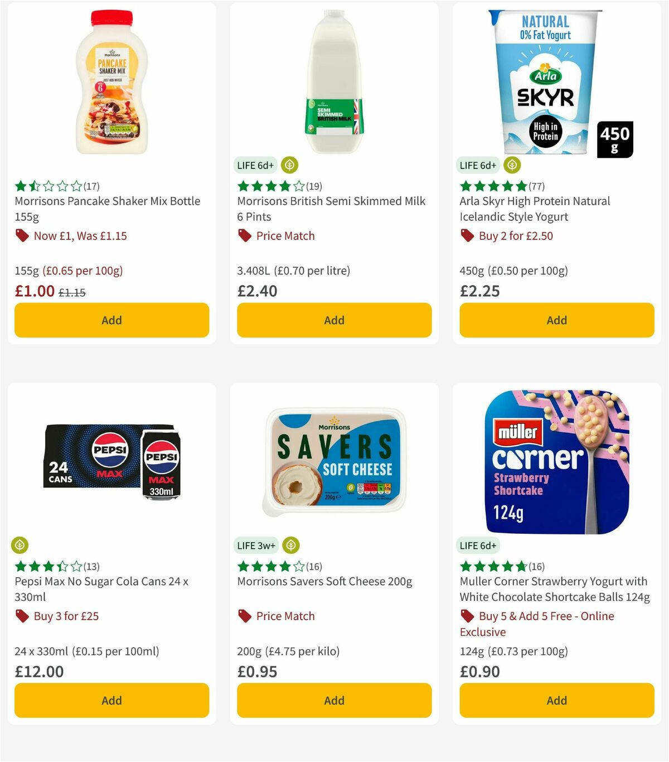669x762 pixels.
Task: Click the offer tag icon next to Now £1, Was £1.15
Action: [x=21, y=235]
